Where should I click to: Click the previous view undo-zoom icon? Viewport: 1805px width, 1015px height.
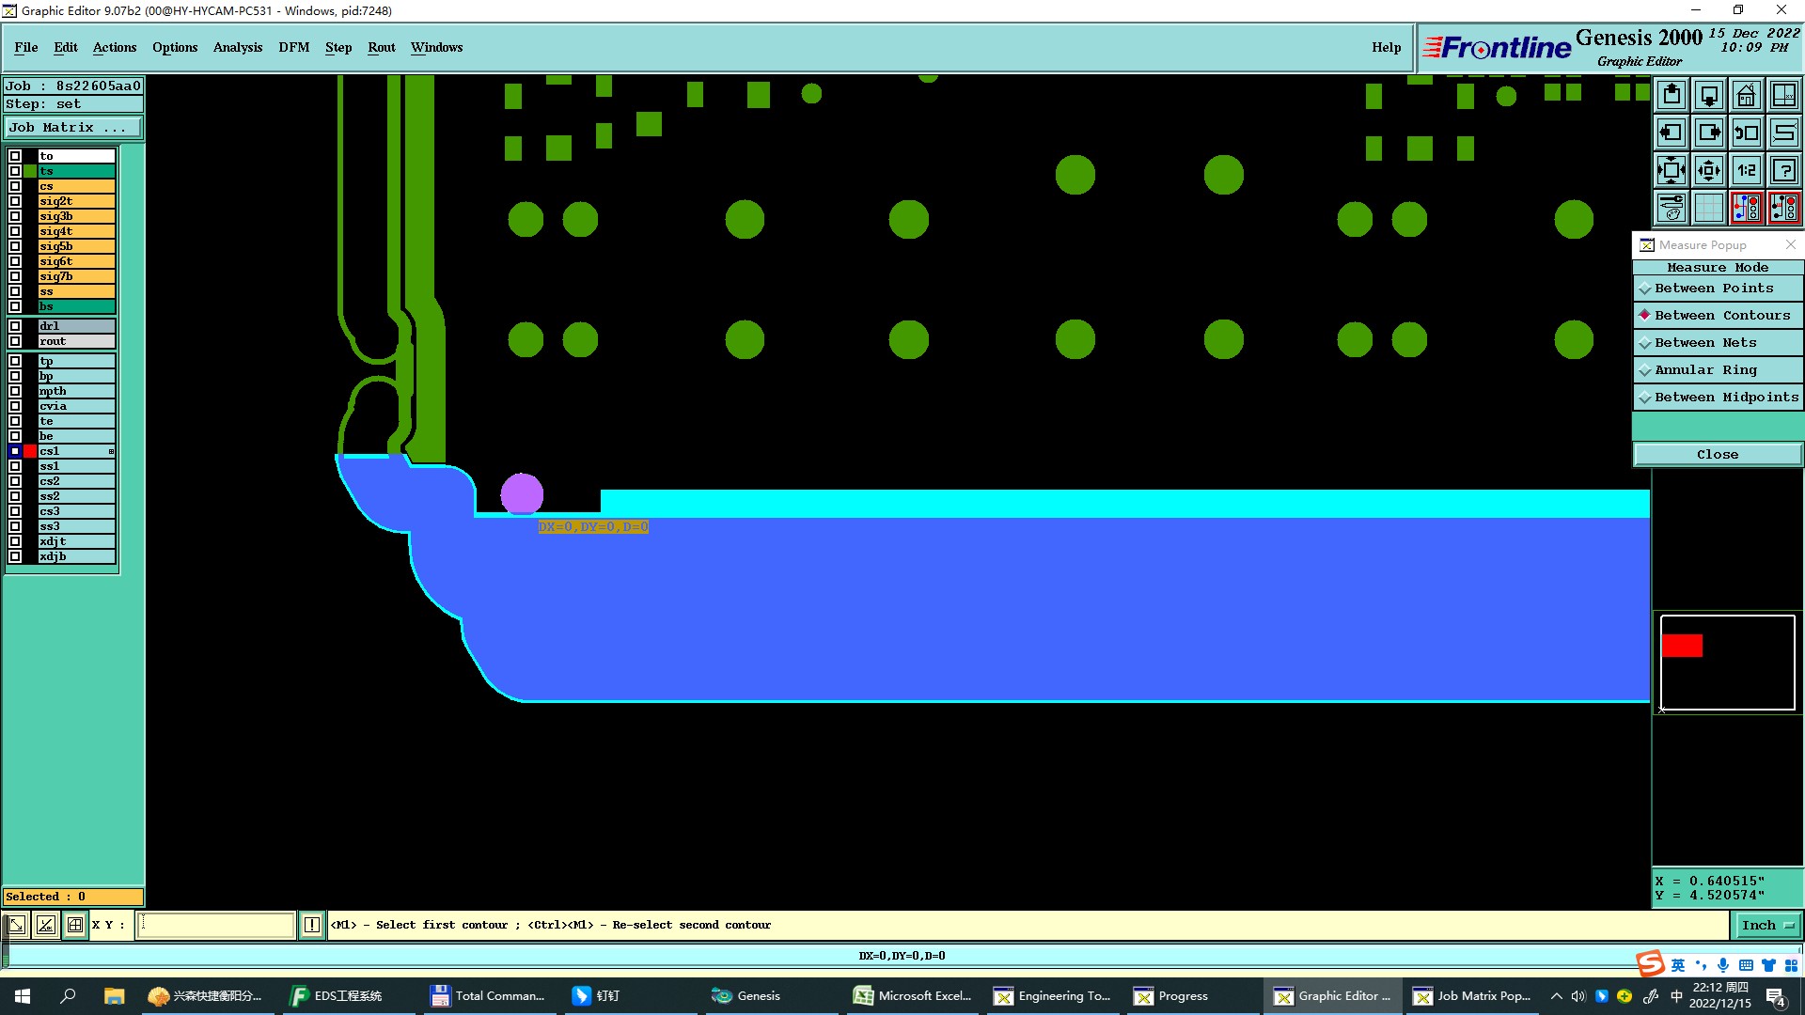click(x=1746, y=133)
